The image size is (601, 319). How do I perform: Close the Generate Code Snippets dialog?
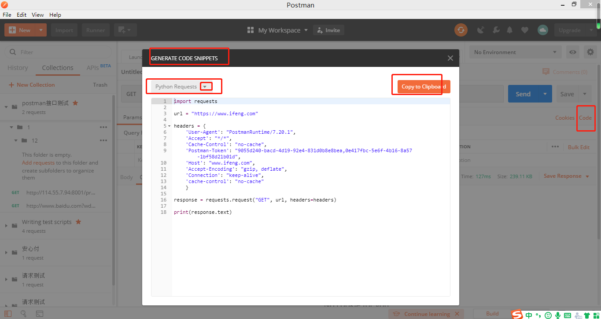tap(450, 58)
